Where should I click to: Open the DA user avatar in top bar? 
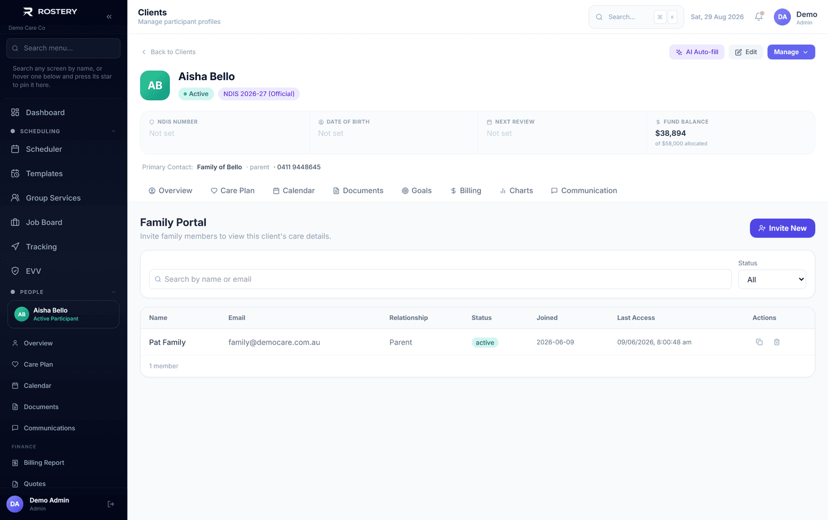click(x=782, y=17)
